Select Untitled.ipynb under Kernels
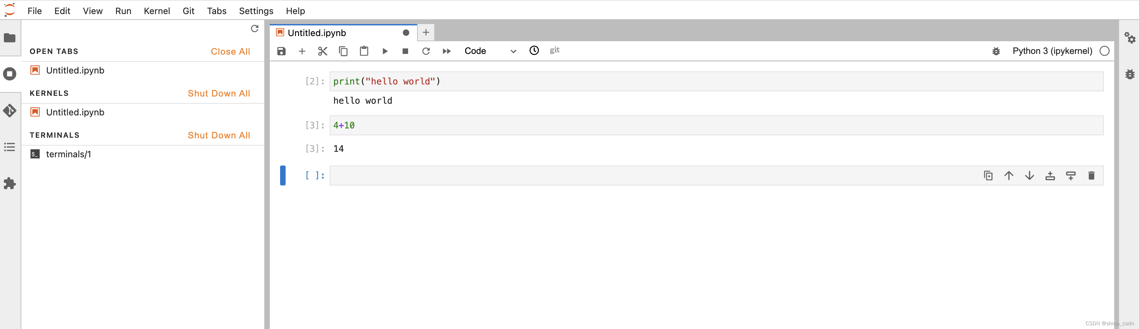1139x329 pixels. (142, 112)
